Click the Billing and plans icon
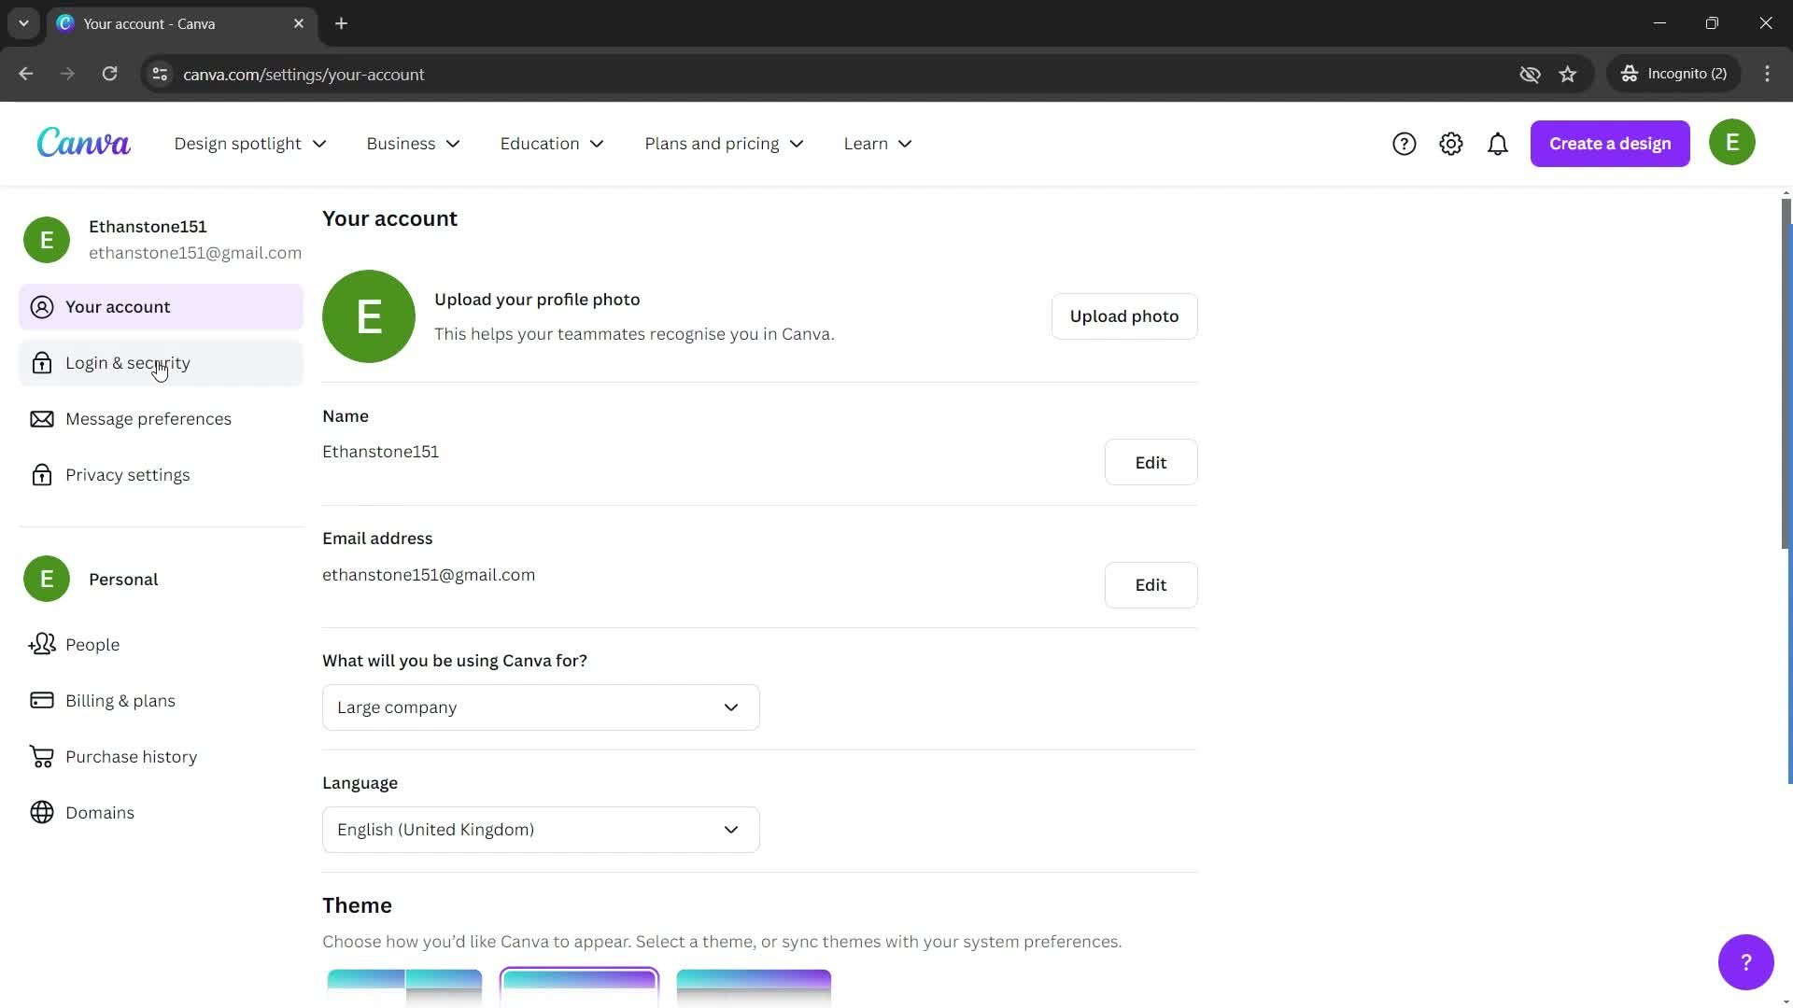Image resolution: width=1793 pixels, height=1008 pixels. click(42, 700)
